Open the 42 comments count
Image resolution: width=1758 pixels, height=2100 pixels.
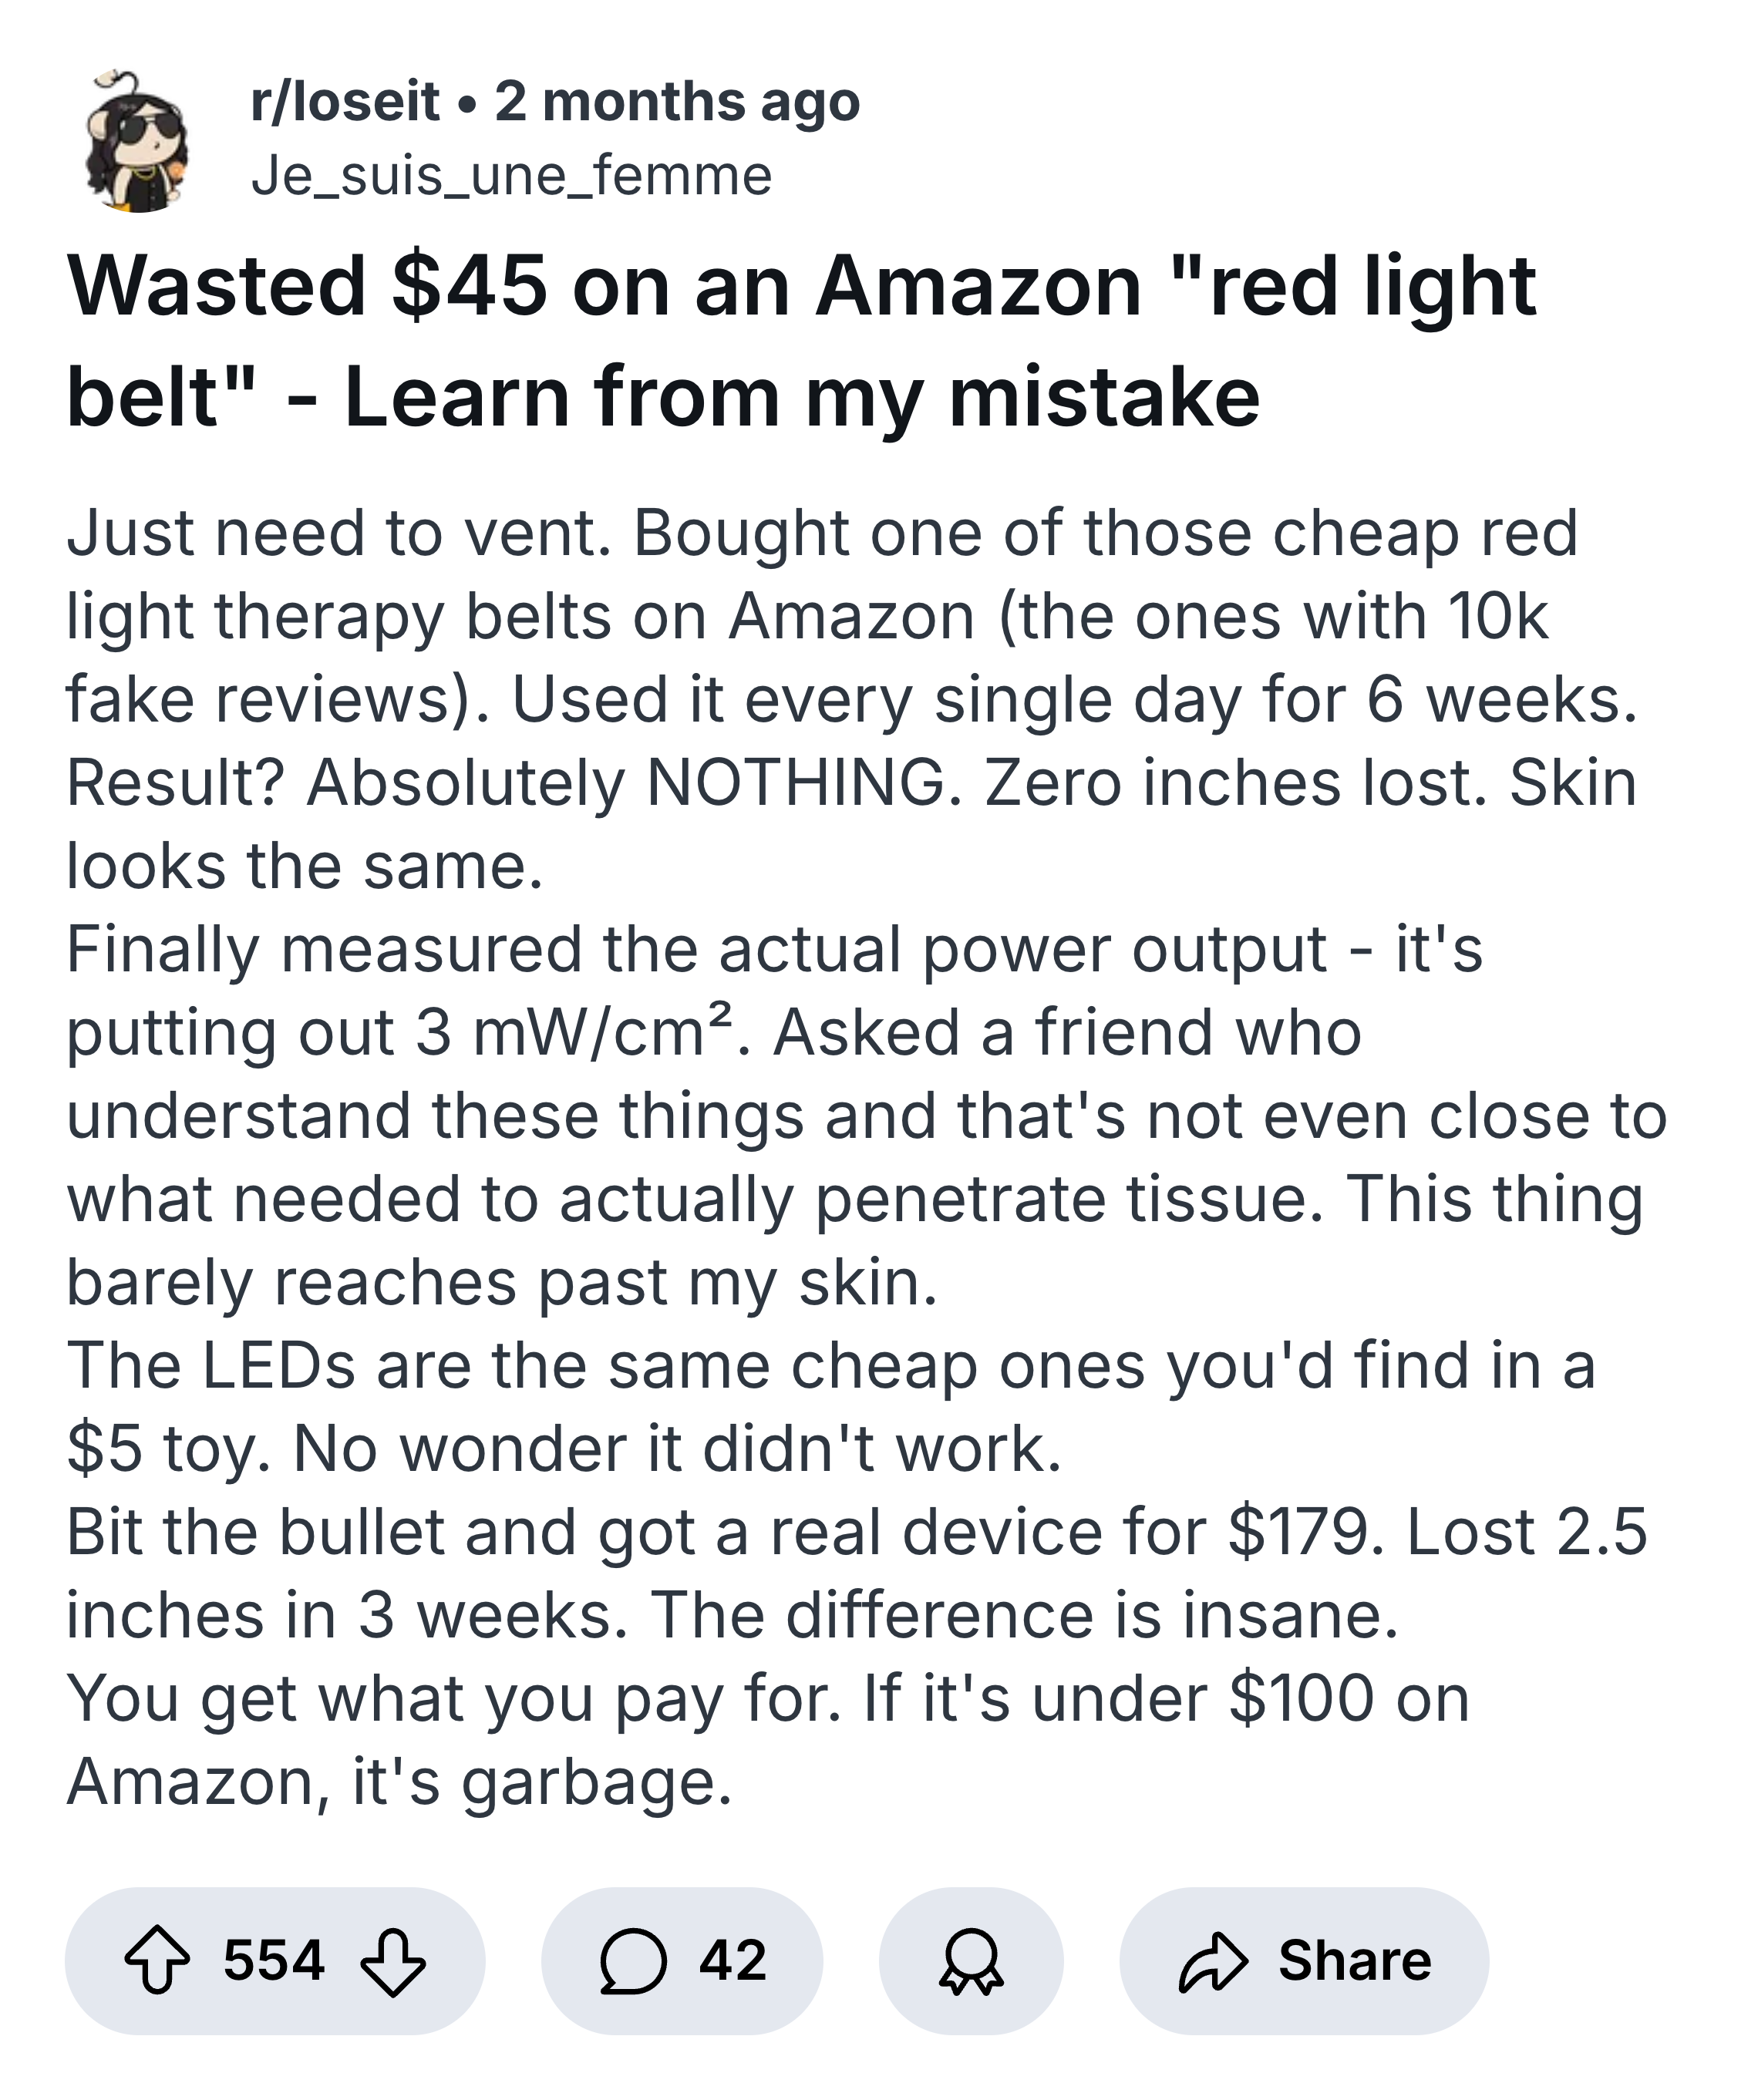(x=733, y=1960)
